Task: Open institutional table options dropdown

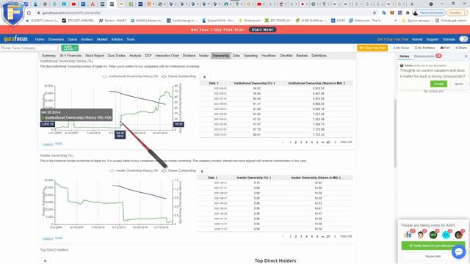Action: pos(204,77)
